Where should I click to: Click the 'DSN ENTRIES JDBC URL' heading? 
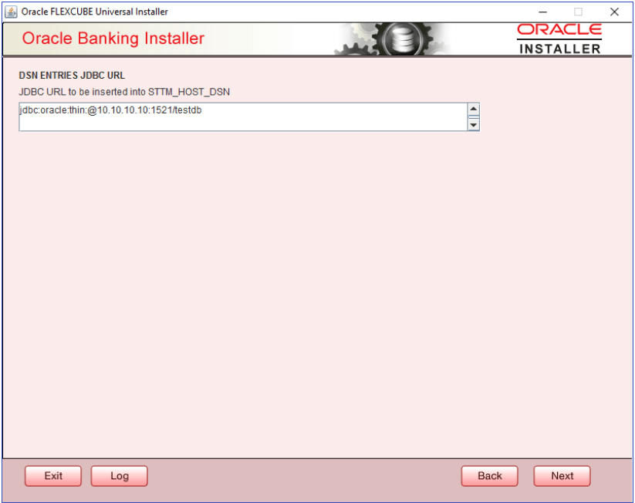(72, 76)
